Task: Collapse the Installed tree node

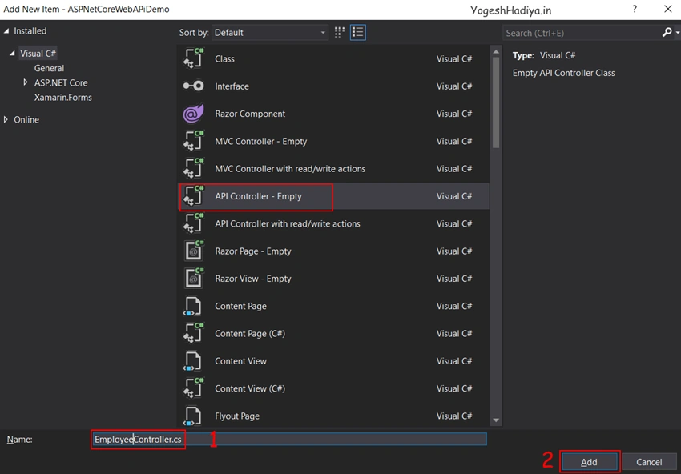Action: click(6, 30)
